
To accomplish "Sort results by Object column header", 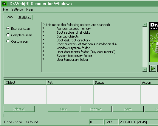I will click(x=25, y=83).
